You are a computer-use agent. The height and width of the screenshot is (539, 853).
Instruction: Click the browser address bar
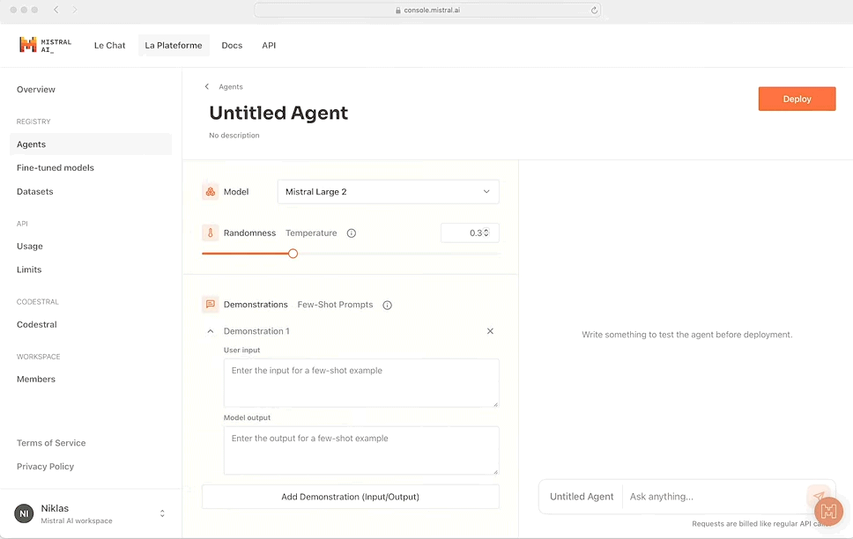click(x=427, y=10)
